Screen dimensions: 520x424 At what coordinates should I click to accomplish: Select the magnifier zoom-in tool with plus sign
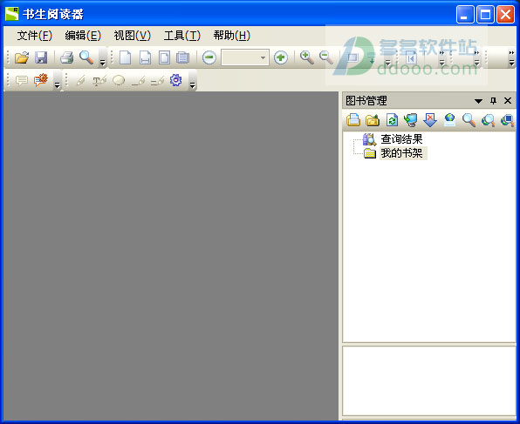coord(307,57)
